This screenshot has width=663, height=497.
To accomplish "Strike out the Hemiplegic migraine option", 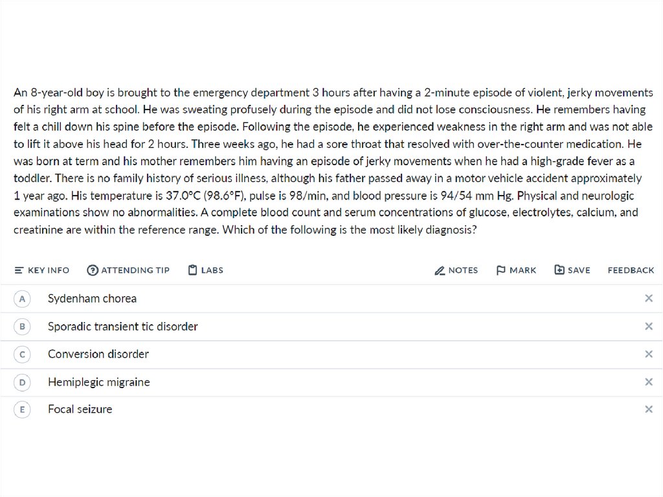I will [648, 382].
